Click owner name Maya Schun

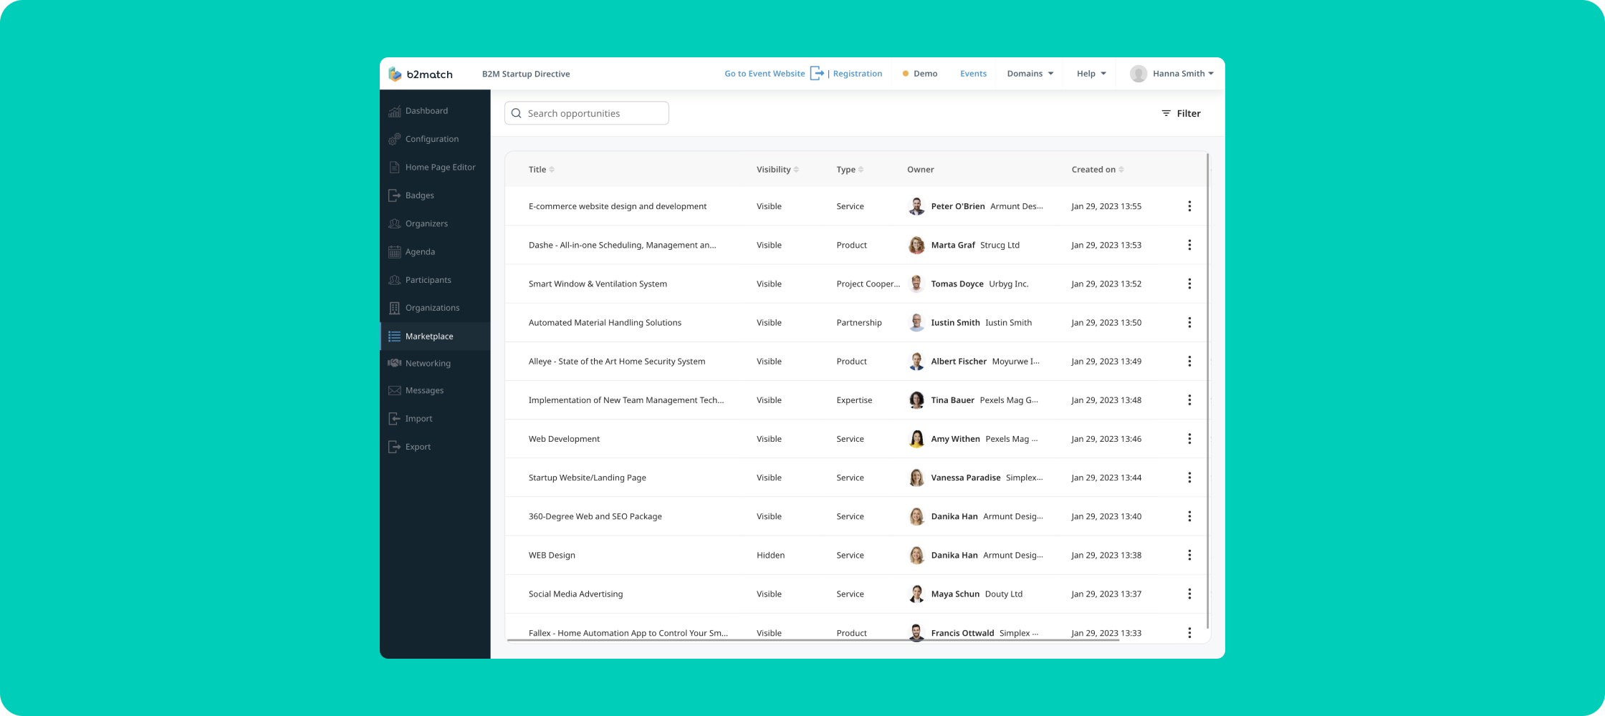[955, 594]
